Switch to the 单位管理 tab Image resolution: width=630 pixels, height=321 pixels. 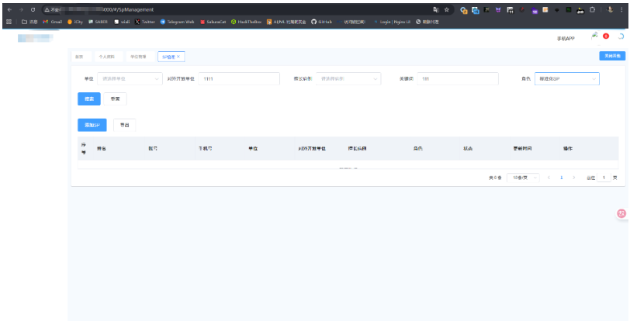coord(140,57)
